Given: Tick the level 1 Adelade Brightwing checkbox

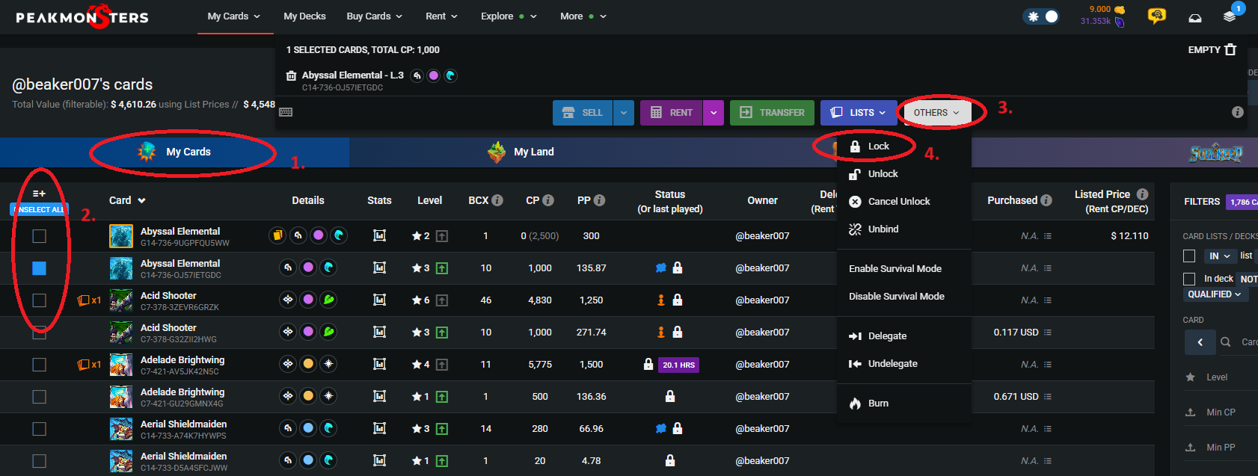Looking at the screenshot, I should 39,397.
